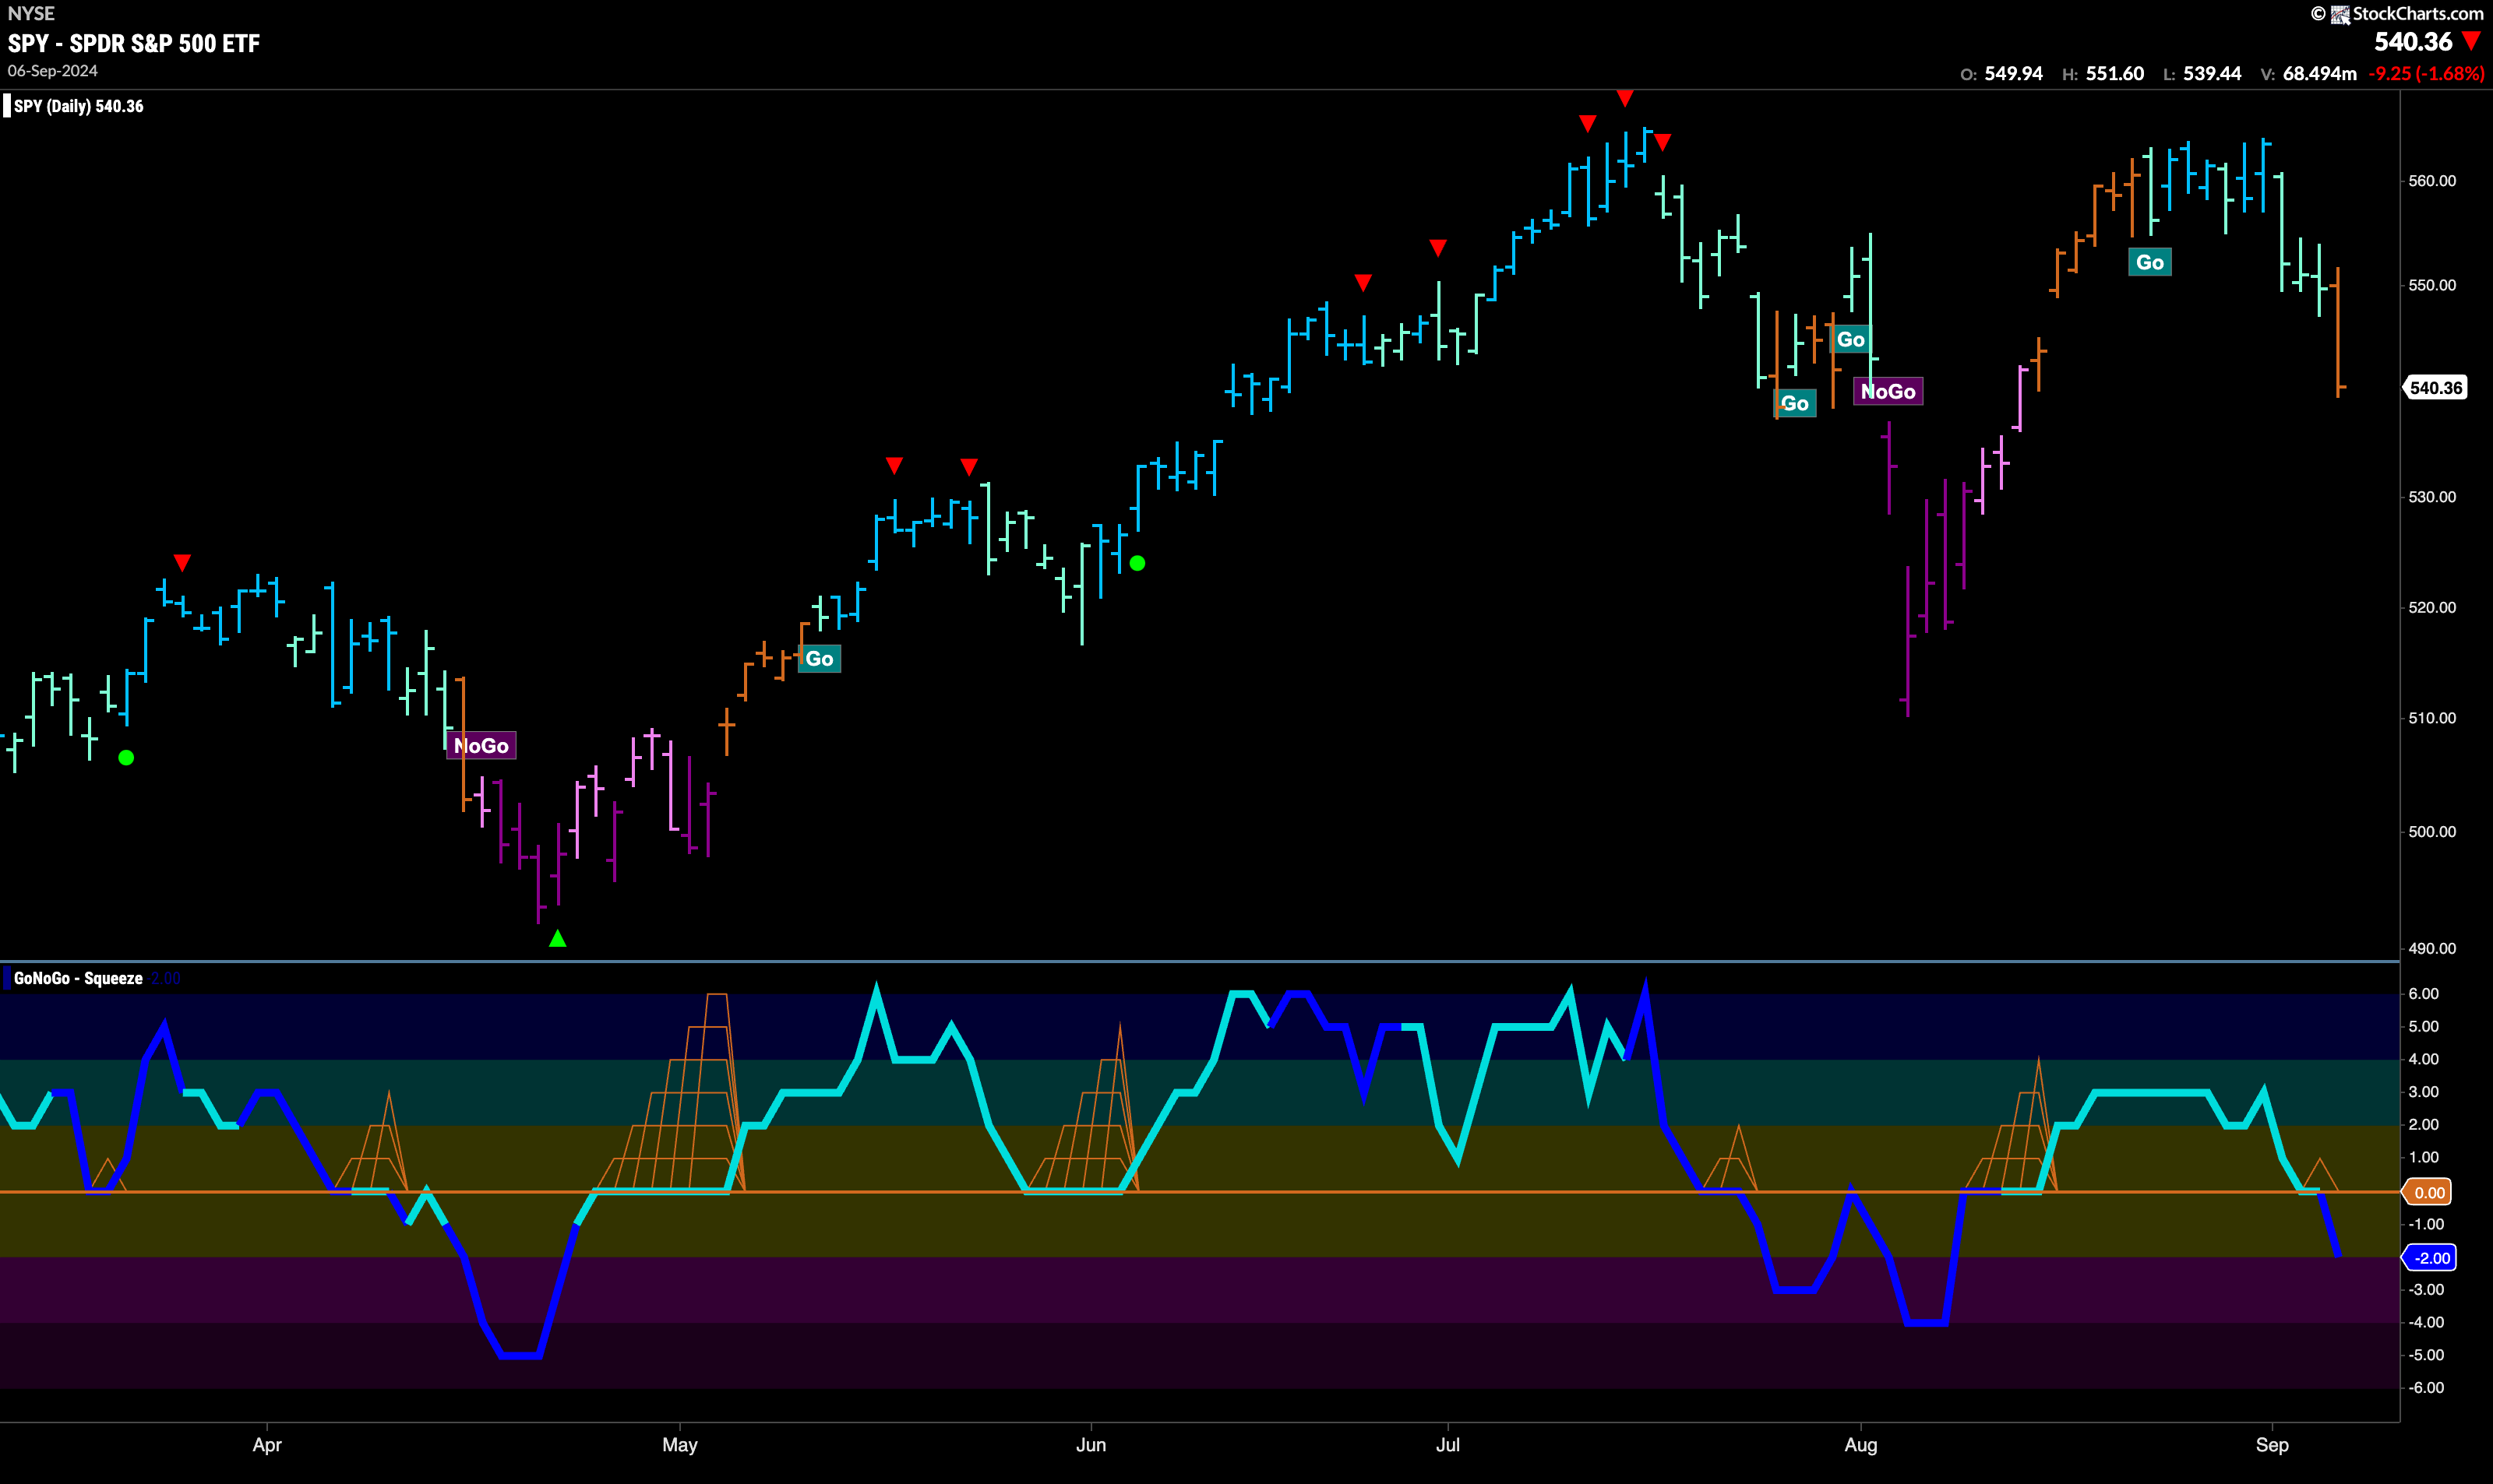Click the 560.00 price axis label

click(2432, 181)
